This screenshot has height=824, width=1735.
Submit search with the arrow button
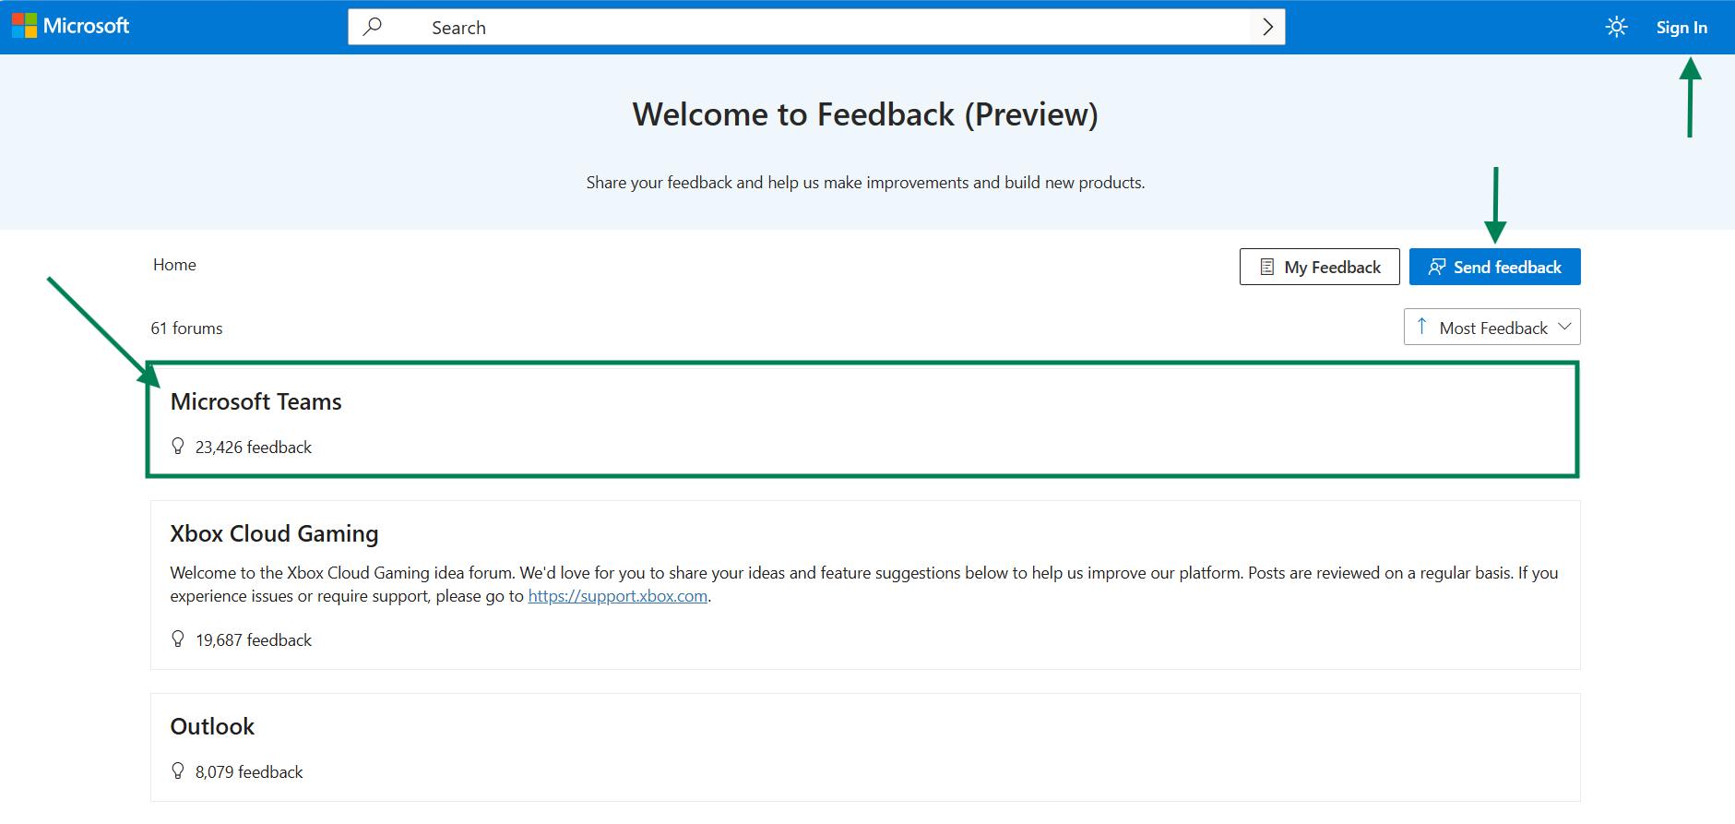click(1267, 27)
